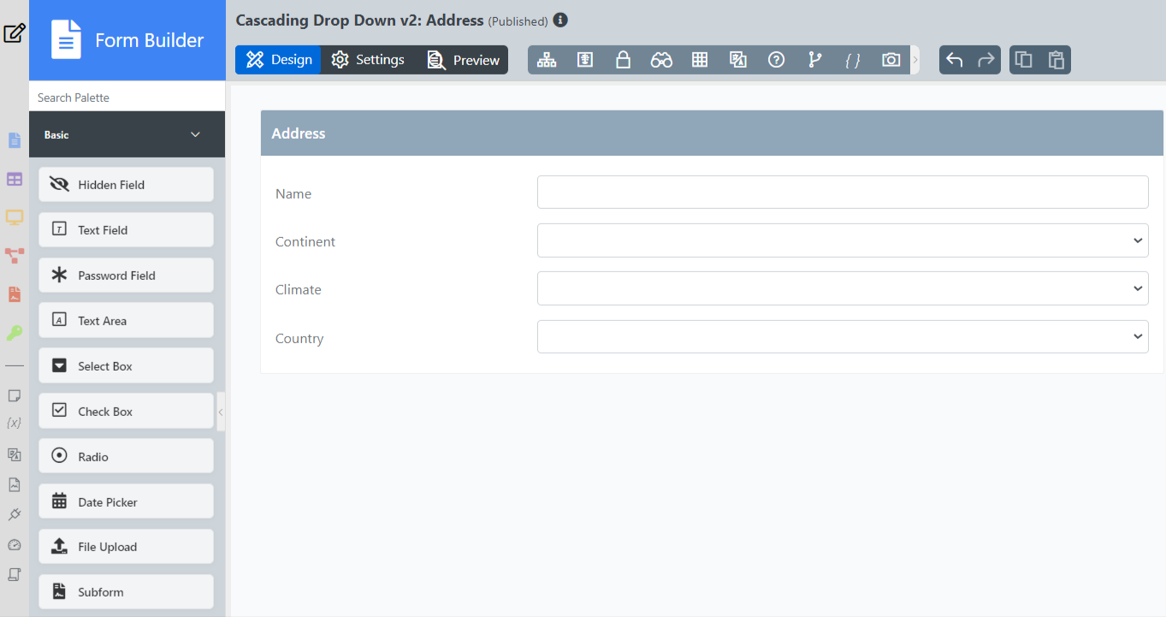Open the Continent select box
Viewport: 1166px width, 617px height.
(843, 240)
